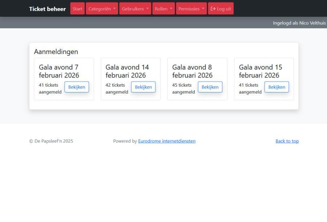Click the Back to top link
Viewport: 327px width, 222px height.
pos(287,141)
